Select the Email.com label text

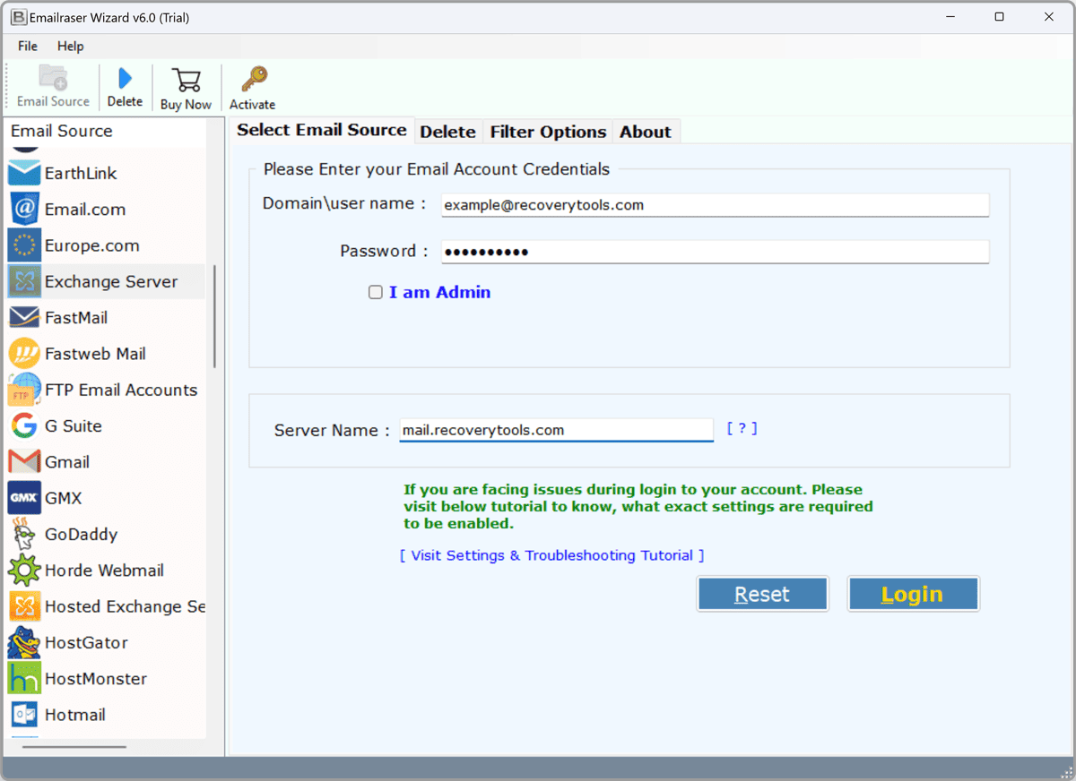pyautogui.click(x=85, y=209)
